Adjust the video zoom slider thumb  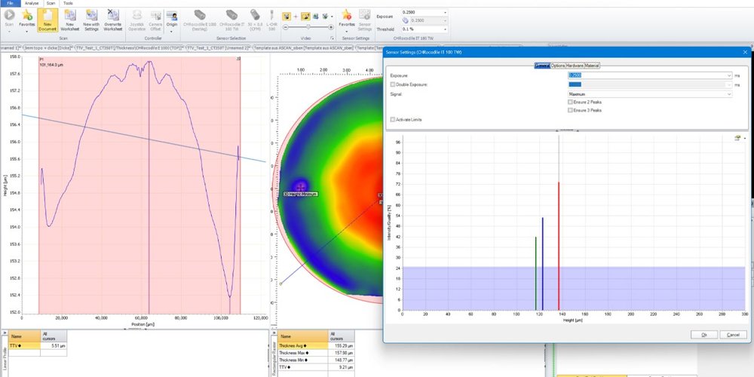tap(308, 27)
